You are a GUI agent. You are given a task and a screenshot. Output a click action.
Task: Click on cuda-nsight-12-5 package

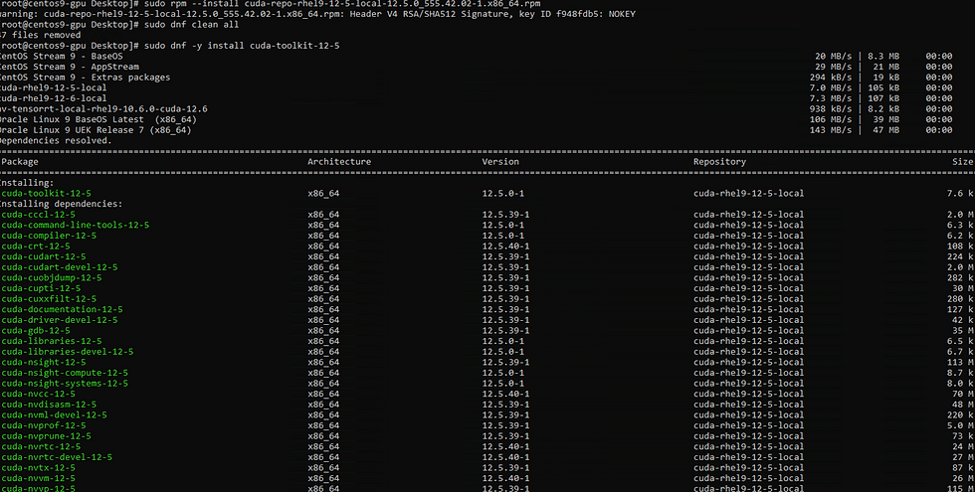click(x=44, y=362)
